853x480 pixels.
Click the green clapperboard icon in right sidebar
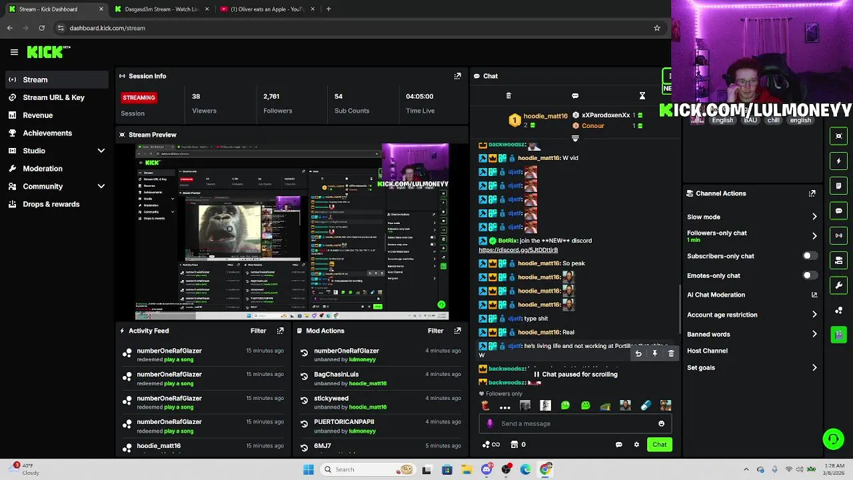839,335
